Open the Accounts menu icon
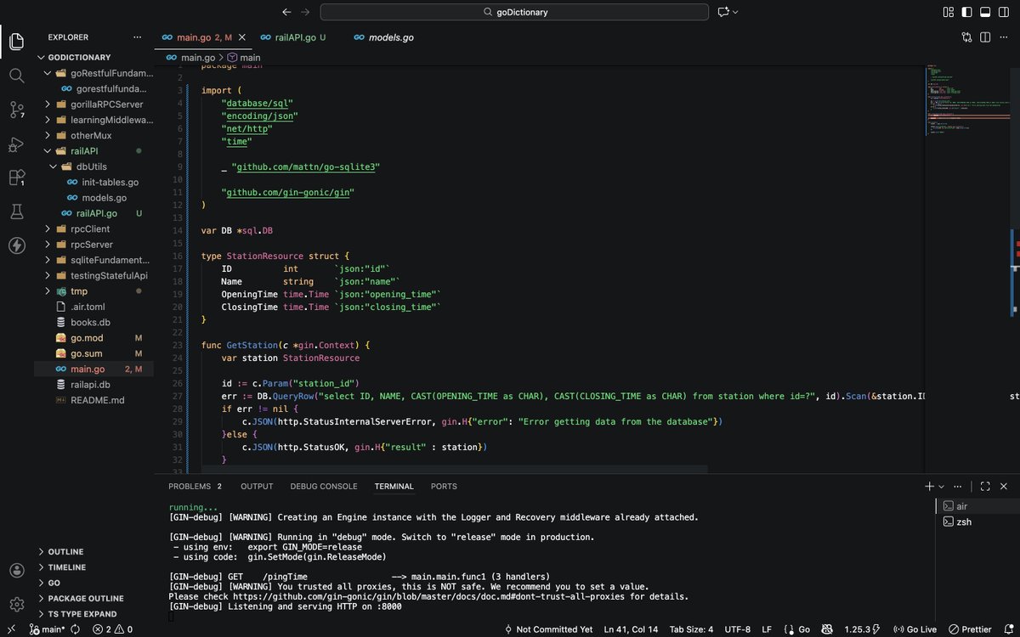Screen dimensions: 1020x637 click(x=17, y=570)
